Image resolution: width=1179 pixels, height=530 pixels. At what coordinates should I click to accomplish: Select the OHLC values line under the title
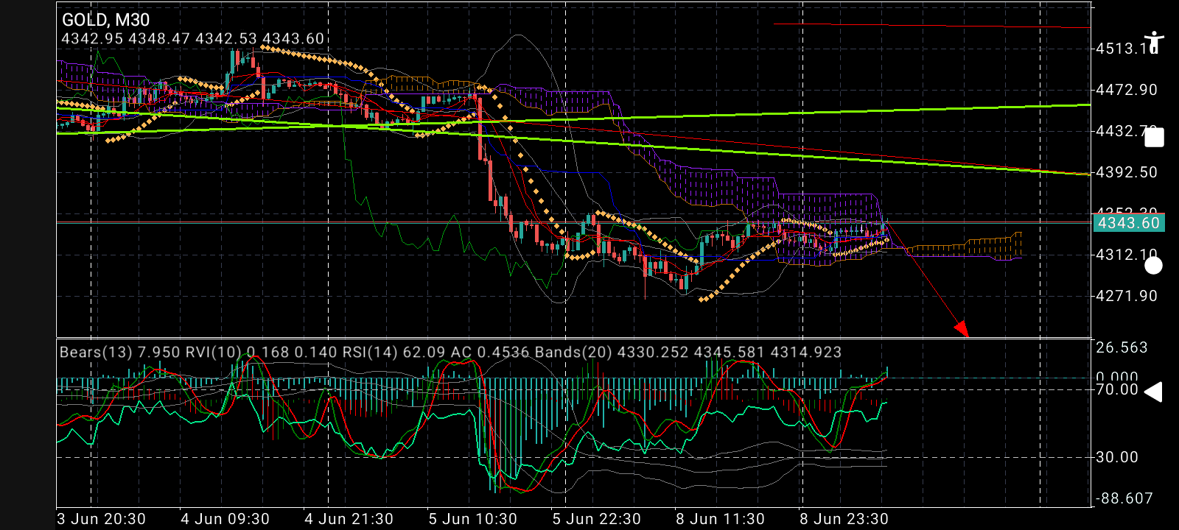pyautogui.click(x=192, y=39)
